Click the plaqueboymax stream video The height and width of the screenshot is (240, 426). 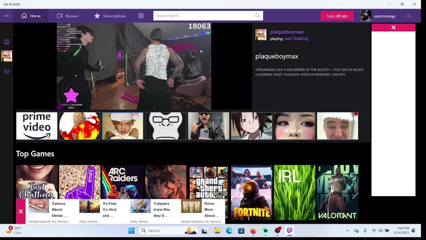(134, 66)
